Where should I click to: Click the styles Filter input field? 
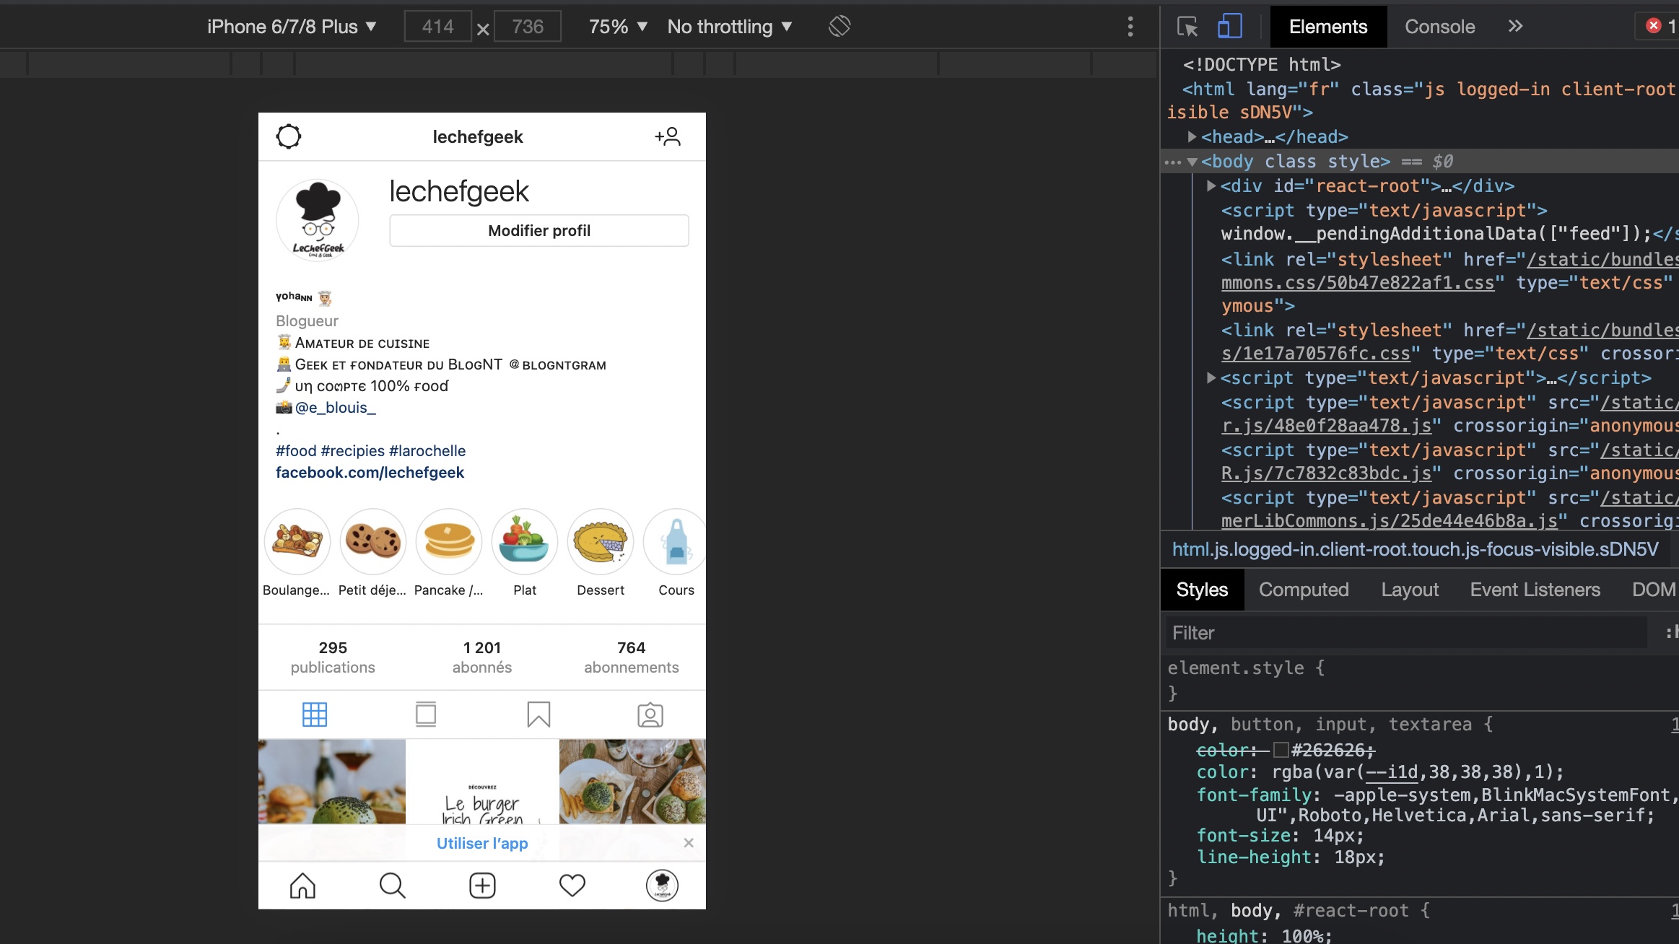[1408, 633]
